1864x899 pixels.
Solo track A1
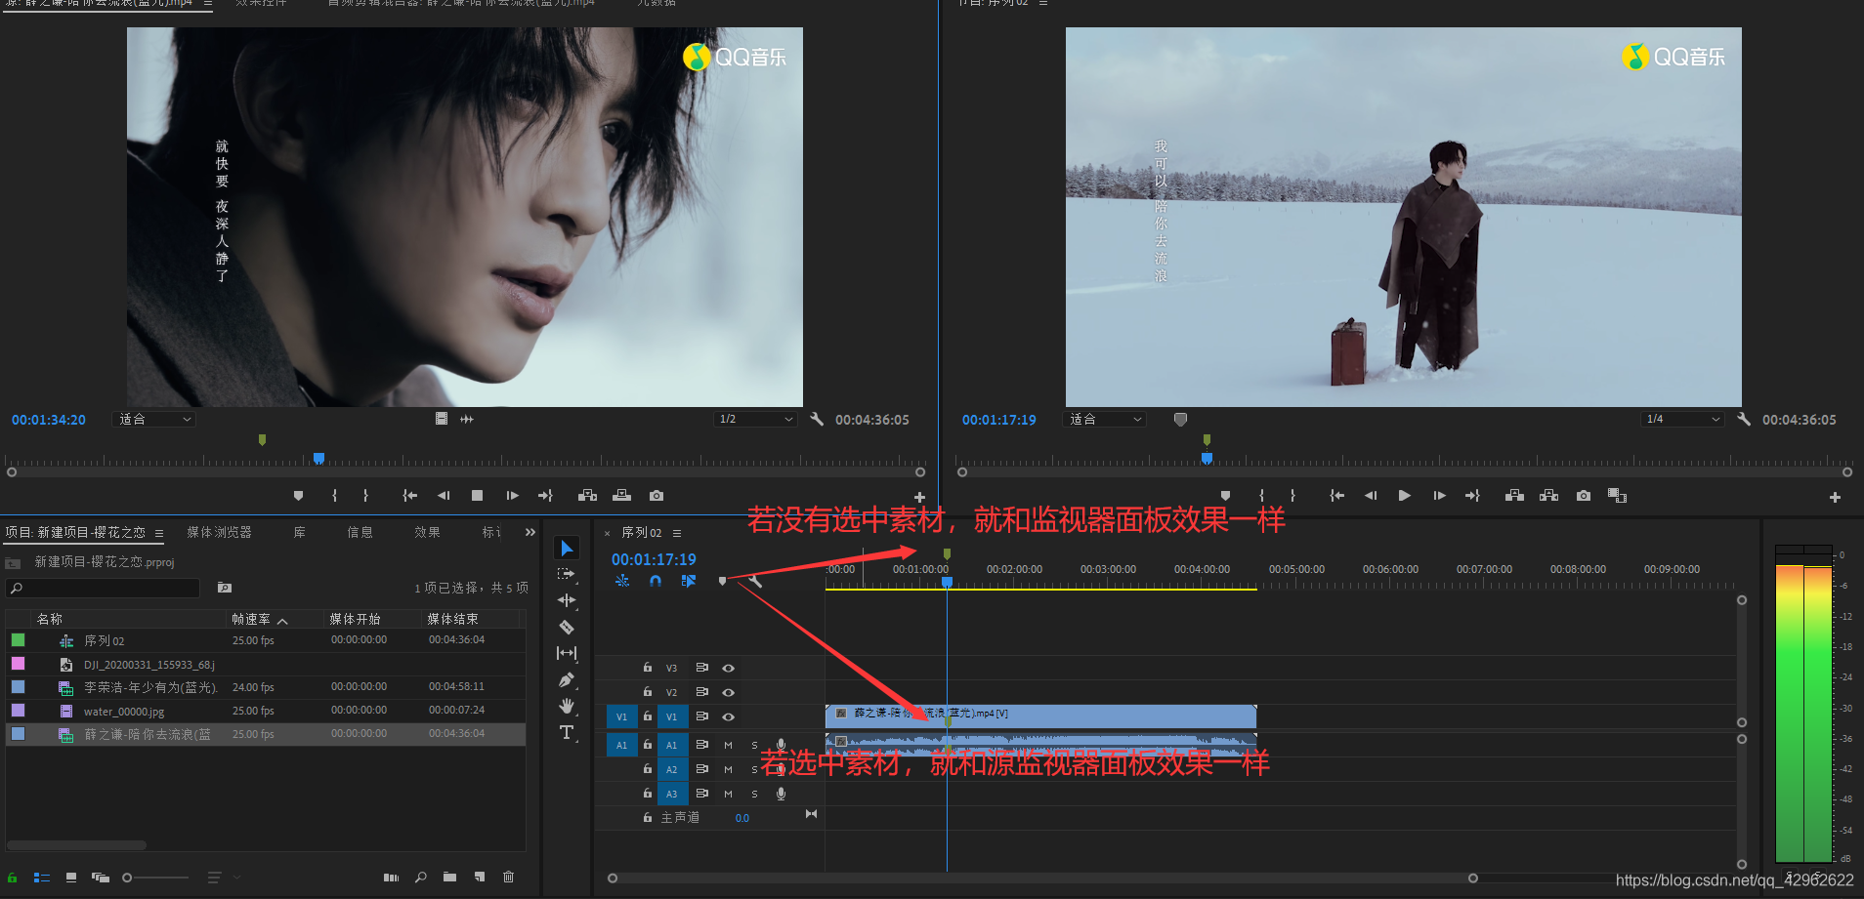click(x=754, y=745)
